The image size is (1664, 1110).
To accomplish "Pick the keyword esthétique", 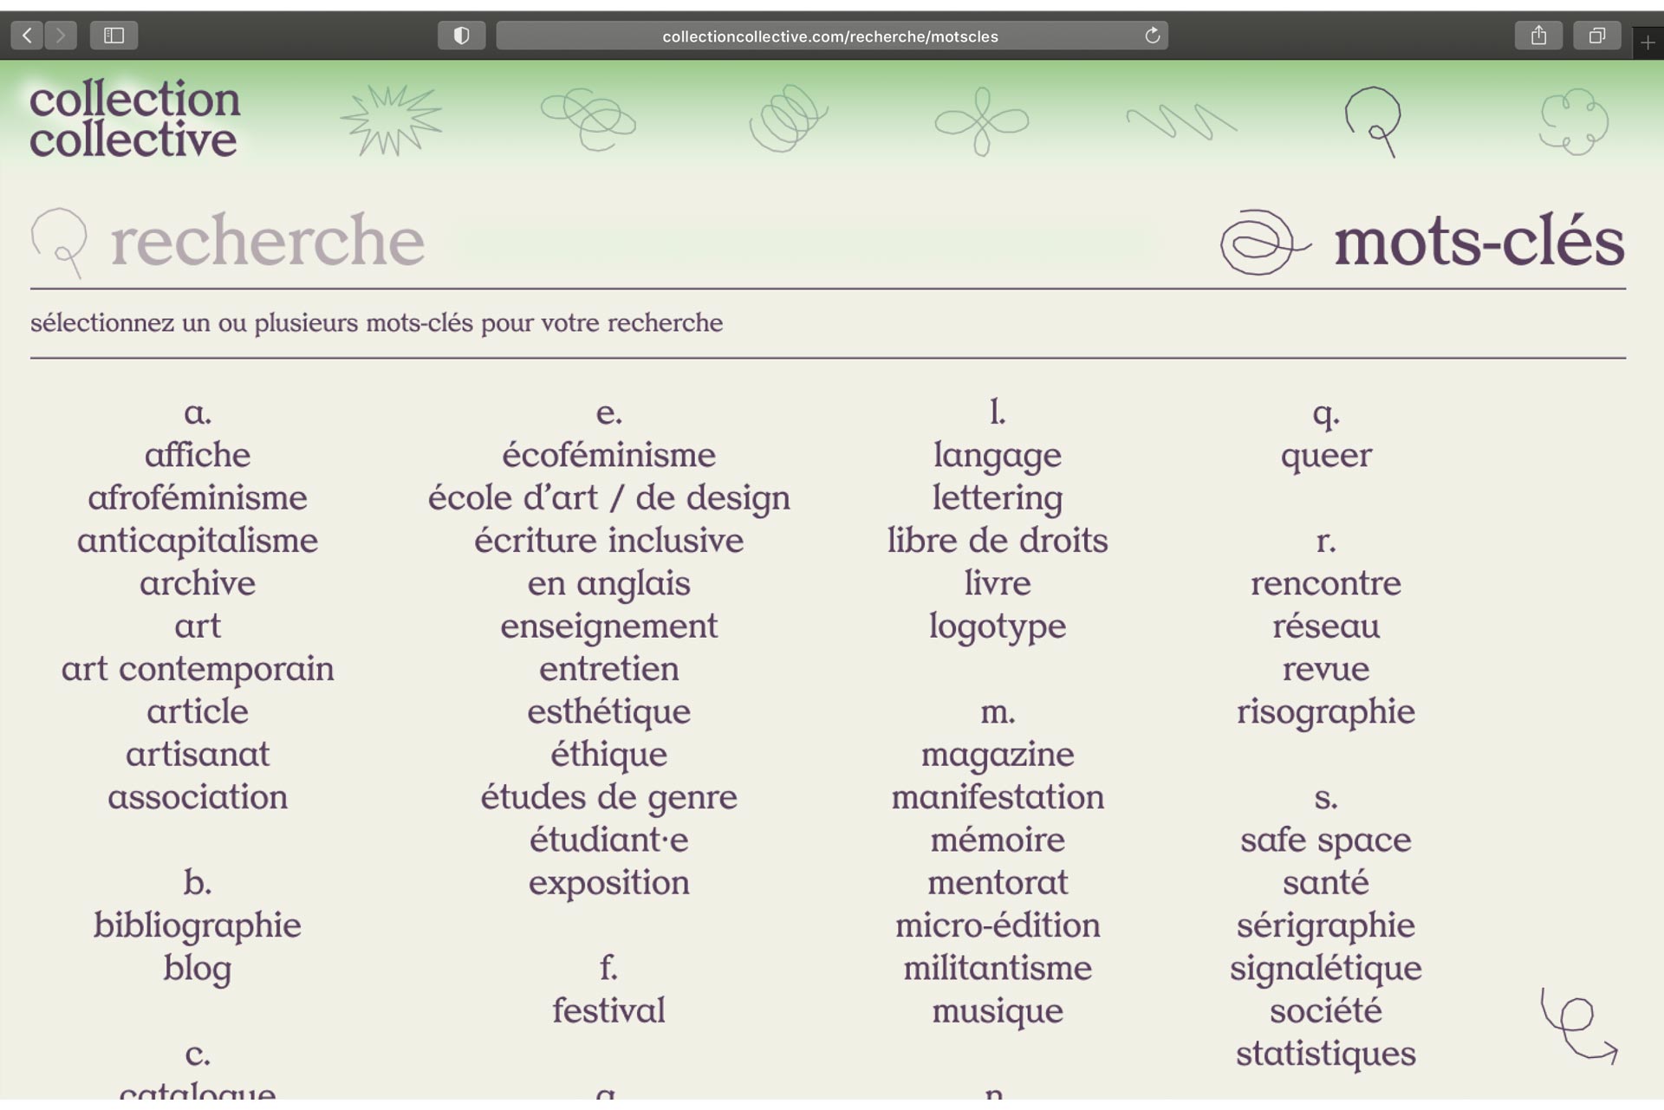I will [x=609, y=712].
